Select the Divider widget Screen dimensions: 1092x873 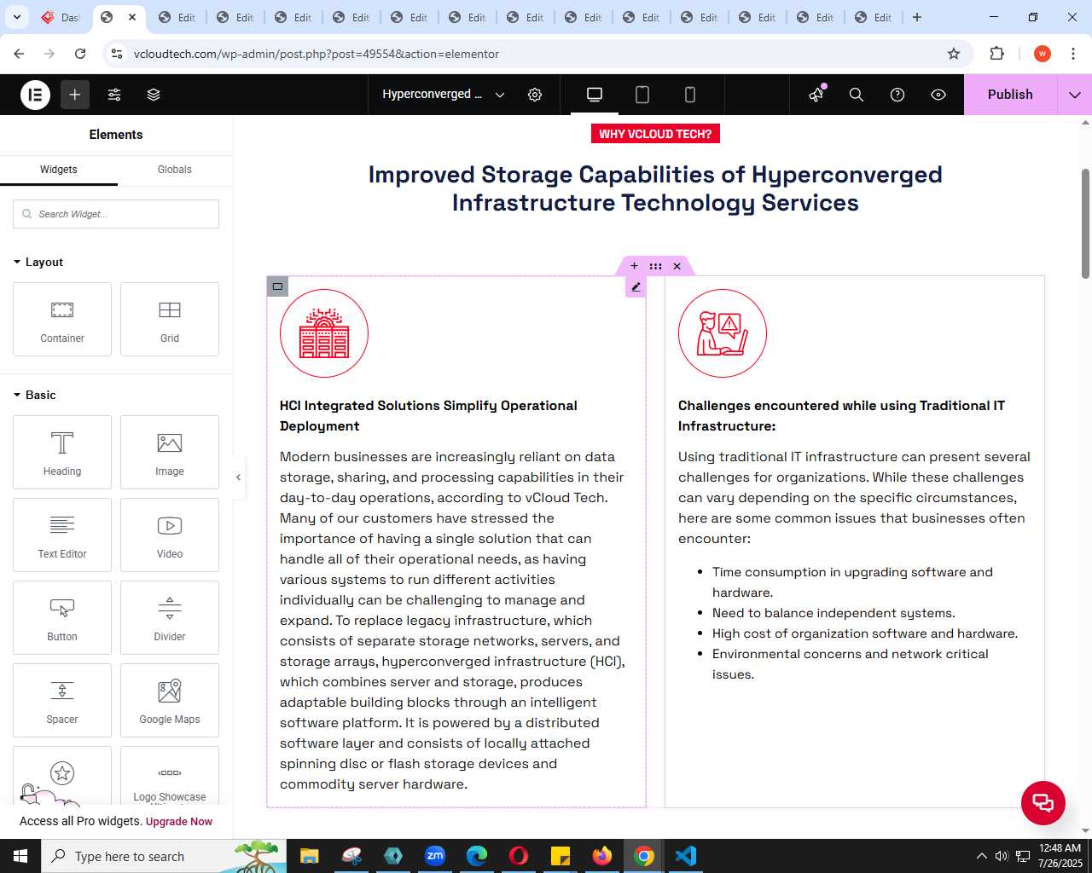point(170,618)
